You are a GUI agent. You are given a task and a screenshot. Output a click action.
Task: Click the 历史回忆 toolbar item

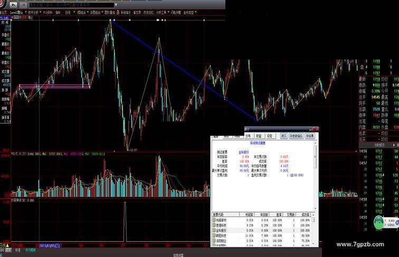(x=148, y=12)
